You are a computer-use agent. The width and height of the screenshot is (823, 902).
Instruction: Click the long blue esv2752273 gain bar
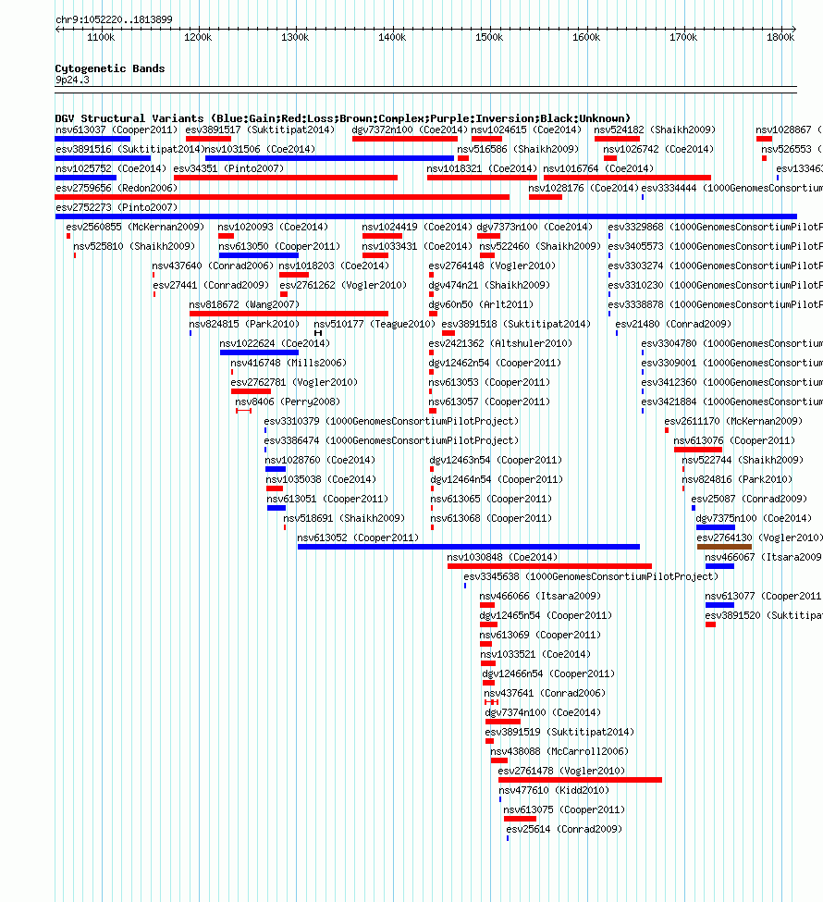tap(426, 216)
